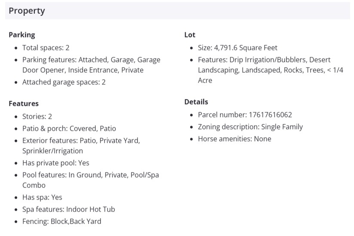Click the Zoning description: Single Family entry
This screenshot has height=236, width=354.
point(250,127)
